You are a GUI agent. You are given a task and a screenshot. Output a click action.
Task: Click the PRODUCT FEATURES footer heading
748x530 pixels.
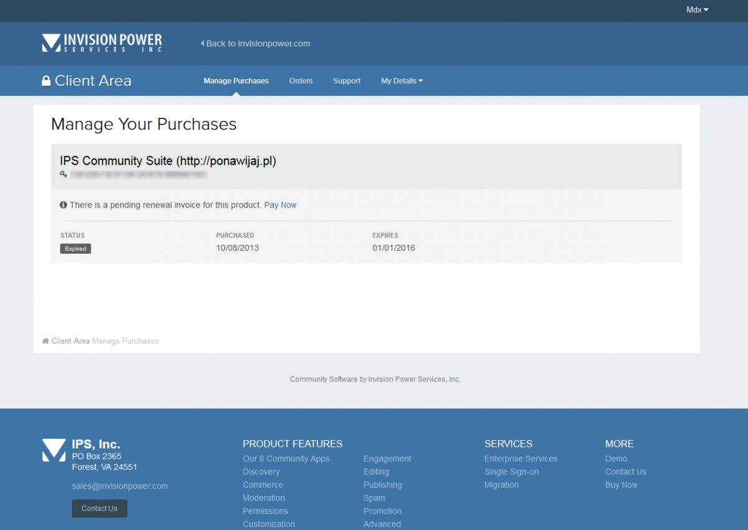coord(292,444)
